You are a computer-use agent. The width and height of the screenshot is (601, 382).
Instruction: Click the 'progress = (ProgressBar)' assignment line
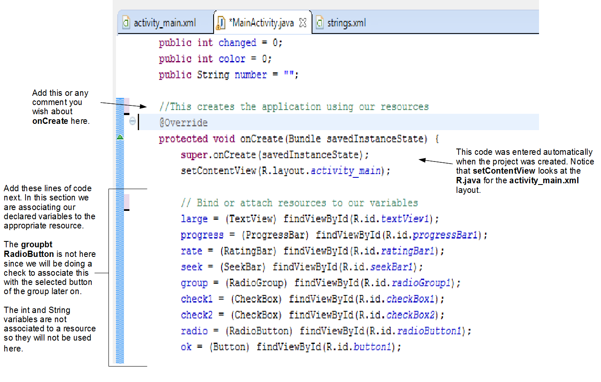click(334, 235)
